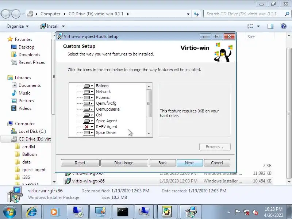
Task: Open Downloads in the navigation pane
Action: pos(29,54)
